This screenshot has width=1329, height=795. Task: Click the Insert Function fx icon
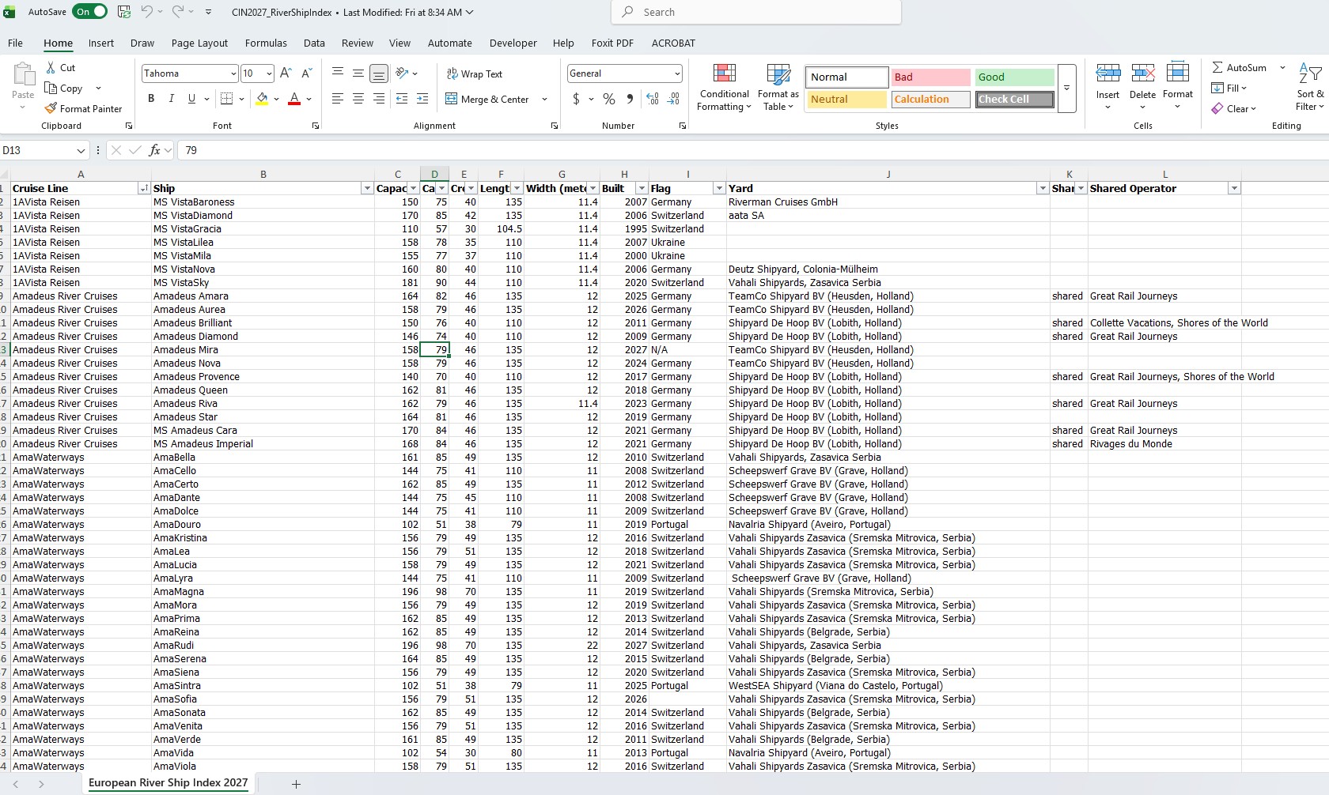pos(154,150)
